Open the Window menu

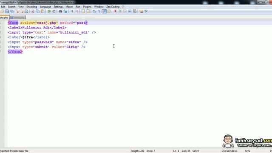(x=99, y=7)
